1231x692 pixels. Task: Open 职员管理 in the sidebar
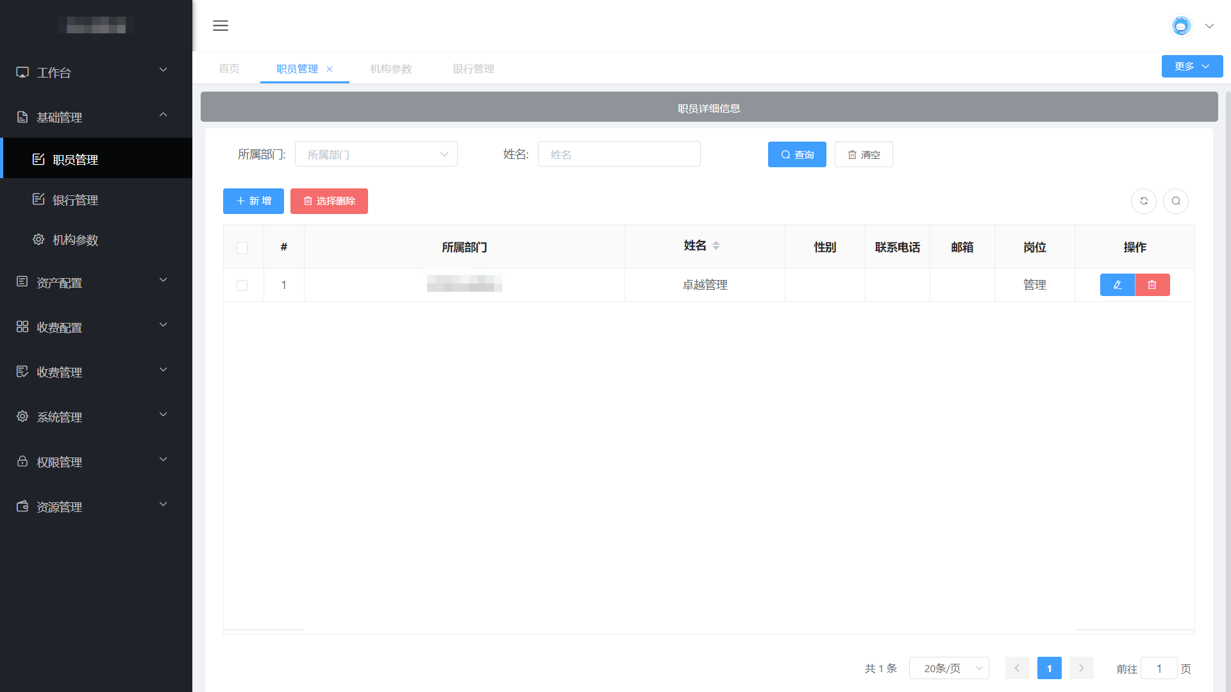pos(96,158)
